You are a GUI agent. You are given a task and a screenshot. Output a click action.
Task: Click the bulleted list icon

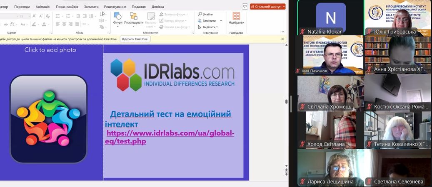pyautogui.click(x=58, y=16)
